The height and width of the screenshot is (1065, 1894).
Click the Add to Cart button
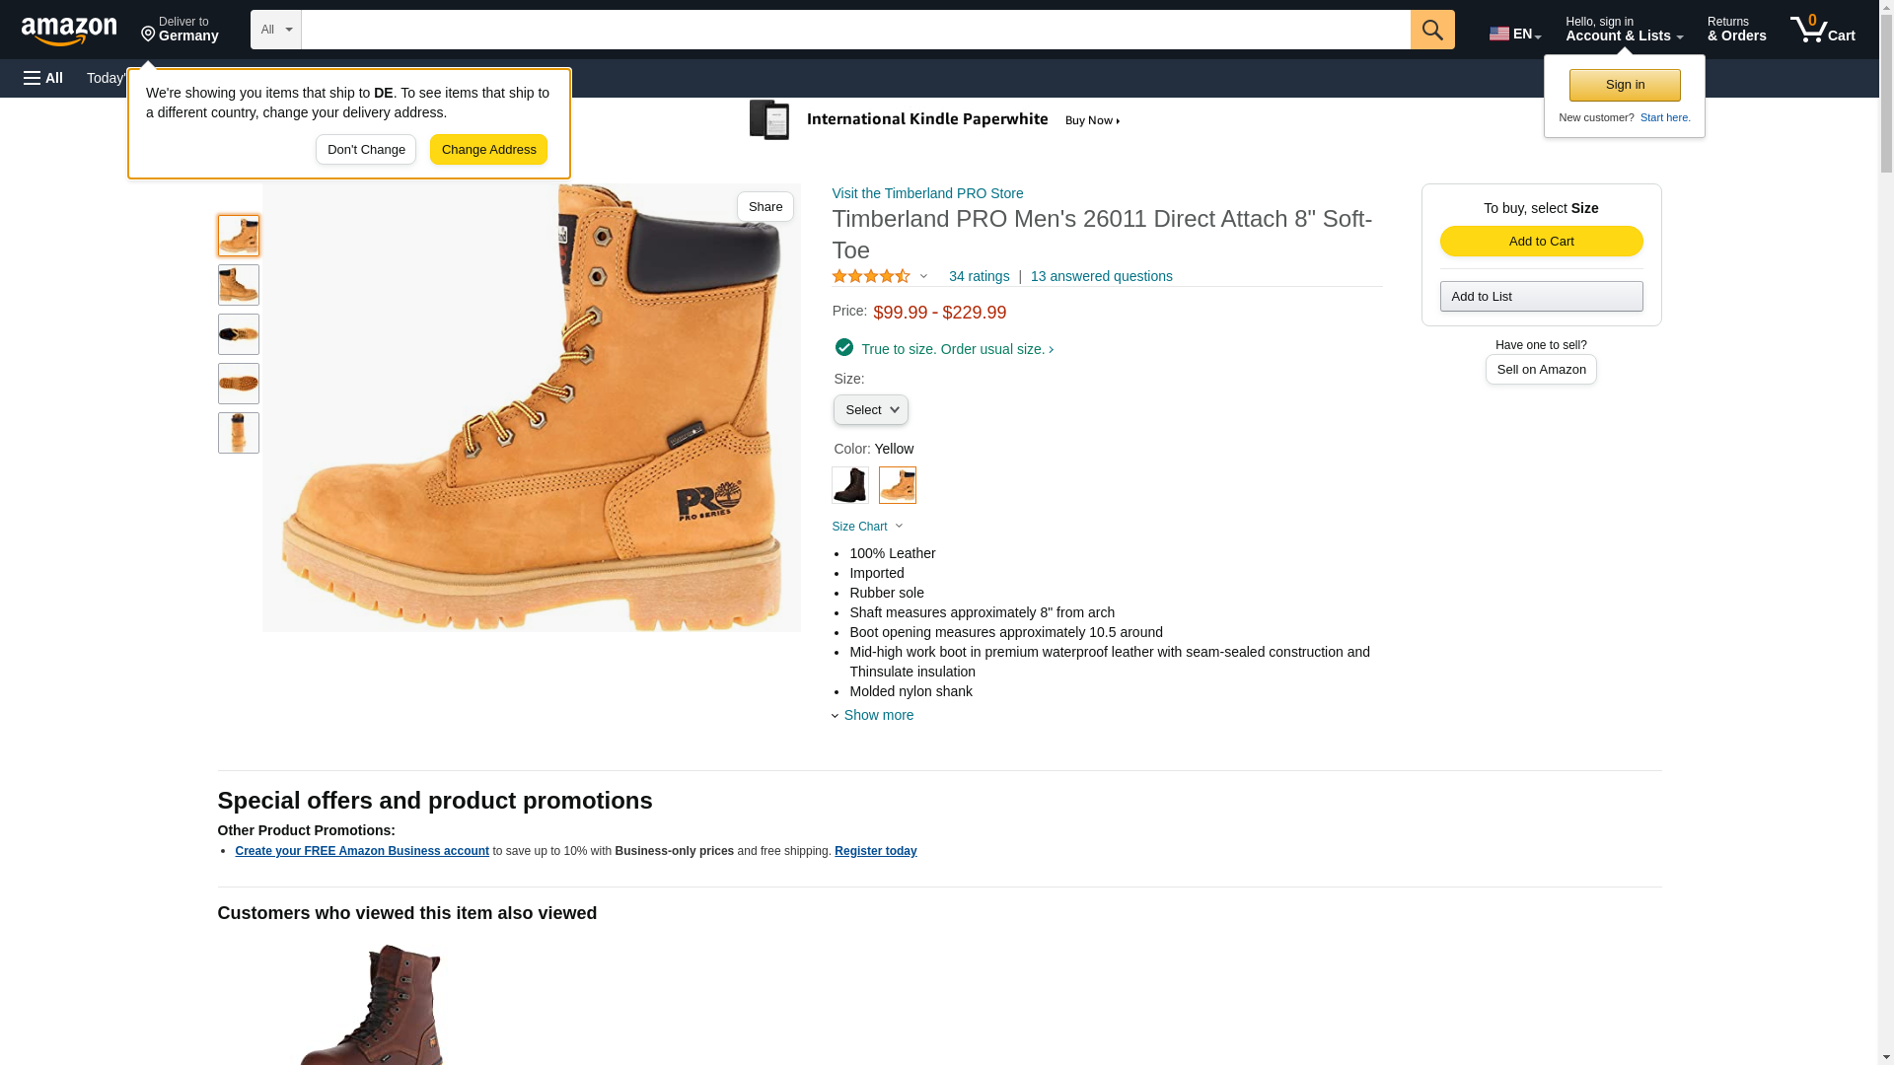click(1541, 242)
